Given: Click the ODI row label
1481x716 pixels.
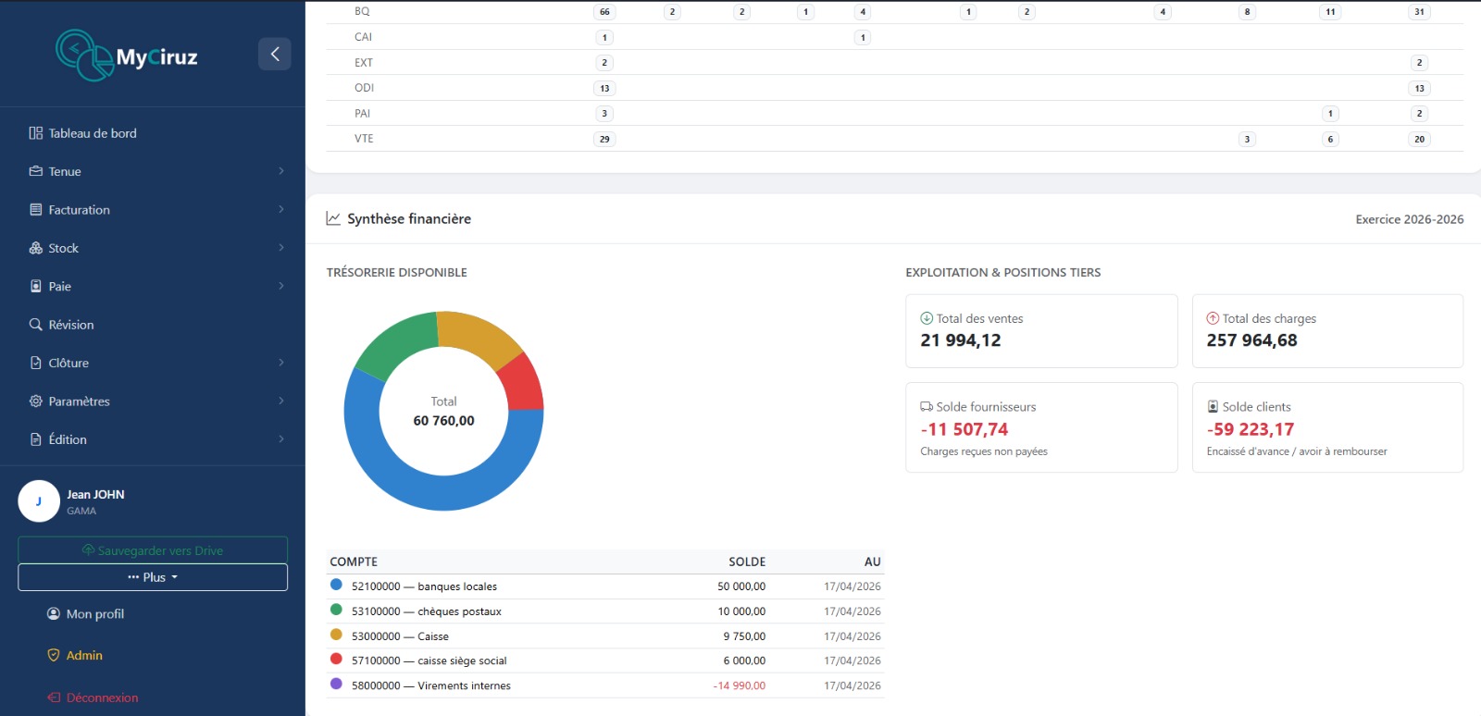Looking at the screenshot, I should [364, 88].
